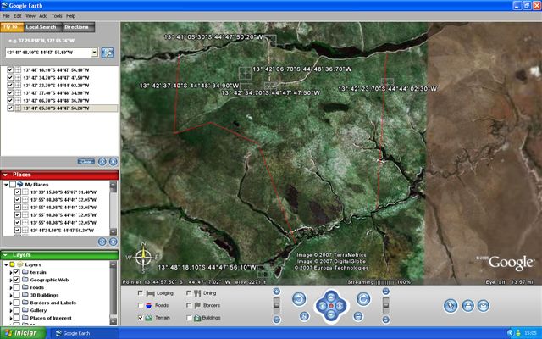This screenshot has height=339, width=542.
Task: Click inside the Fly To coordinates input field
Action: pos(48,53)
